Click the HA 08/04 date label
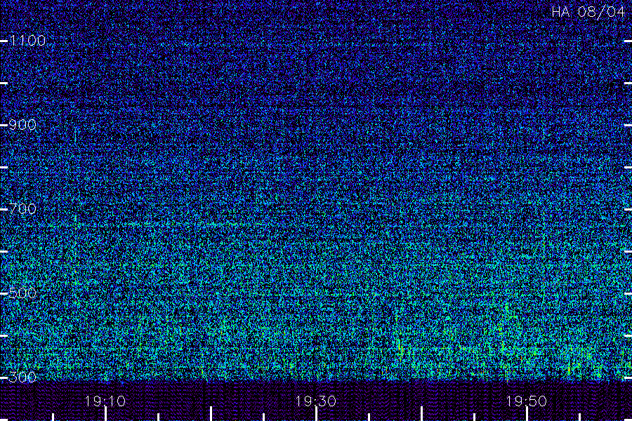The image size is (632, 421). coord(588,12)
